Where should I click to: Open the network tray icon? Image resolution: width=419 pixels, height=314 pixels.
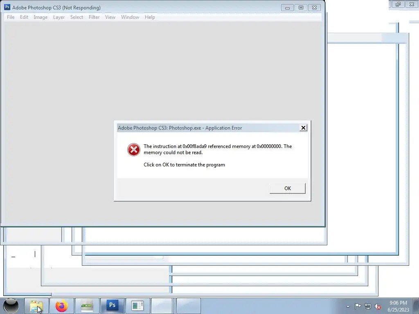coord(368,307)
